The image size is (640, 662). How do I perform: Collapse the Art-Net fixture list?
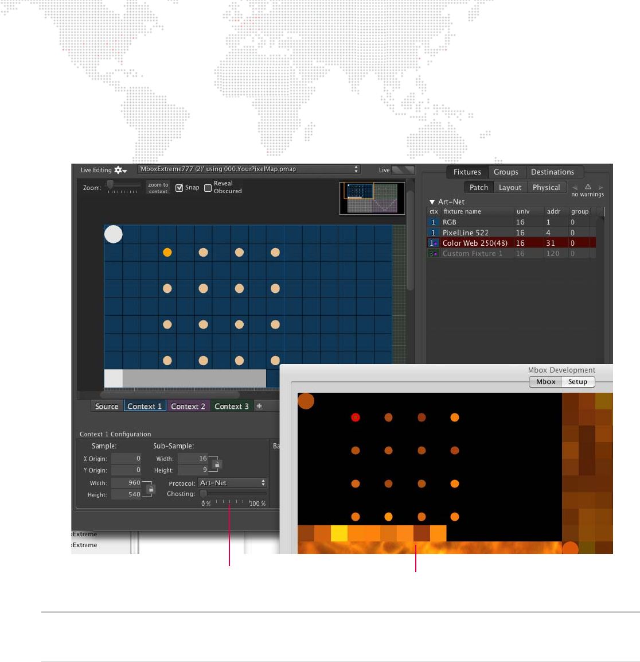[432, 202]
